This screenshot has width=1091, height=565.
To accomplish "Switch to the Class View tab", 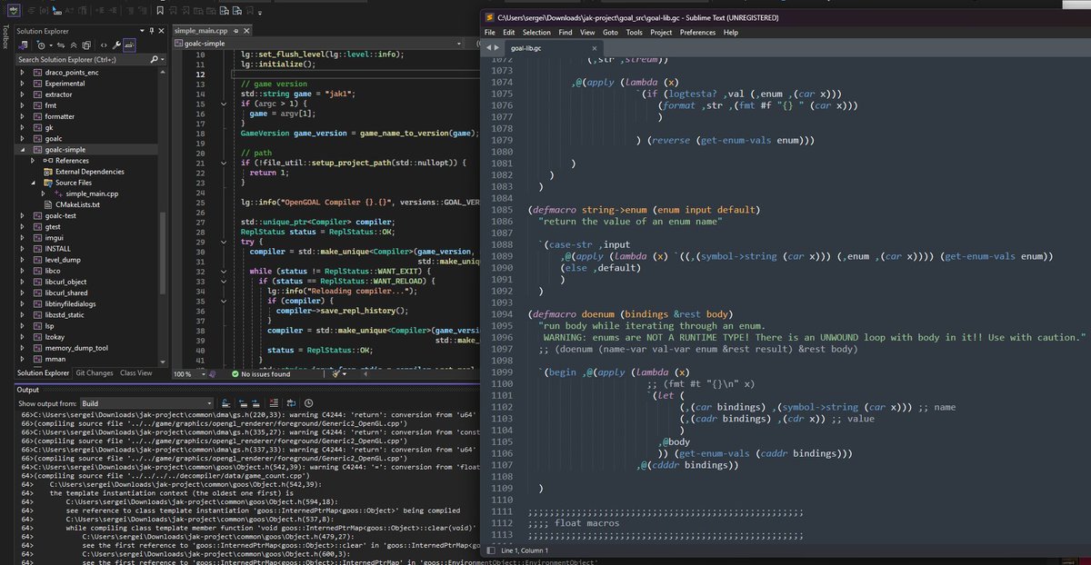I will [136, 373].
